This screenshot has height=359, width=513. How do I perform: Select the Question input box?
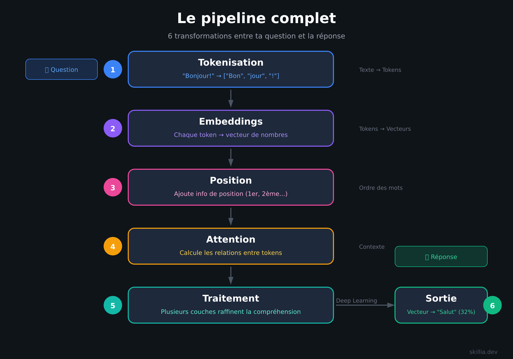coord(62,69)
